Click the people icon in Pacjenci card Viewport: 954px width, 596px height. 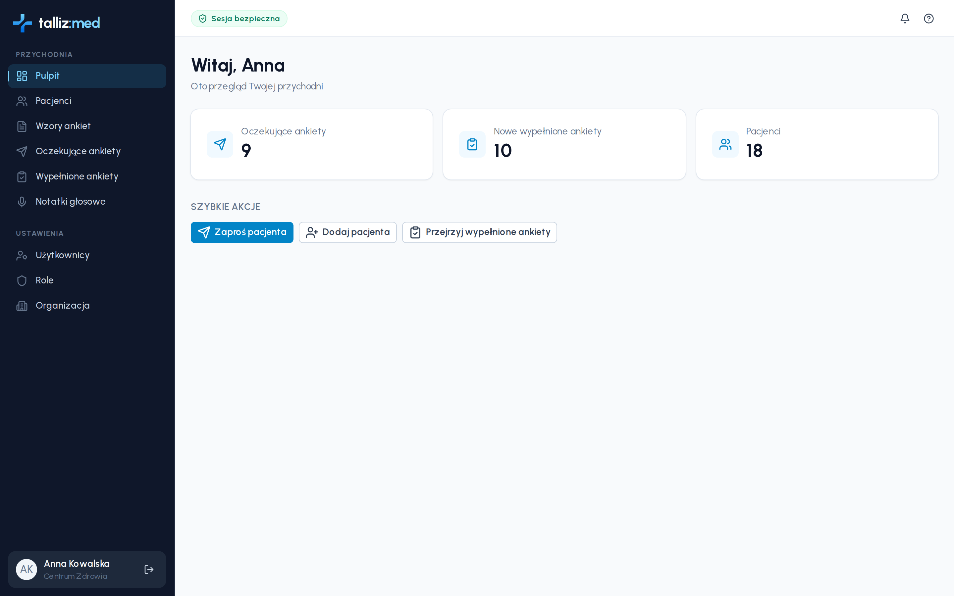point(725,144)
